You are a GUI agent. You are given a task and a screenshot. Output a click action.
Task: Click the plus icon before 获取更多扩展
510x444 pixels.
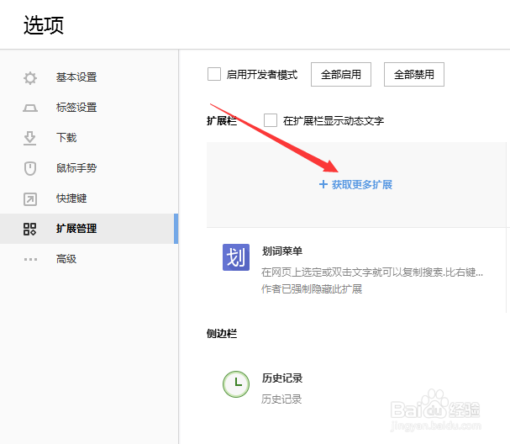[323, 184]
